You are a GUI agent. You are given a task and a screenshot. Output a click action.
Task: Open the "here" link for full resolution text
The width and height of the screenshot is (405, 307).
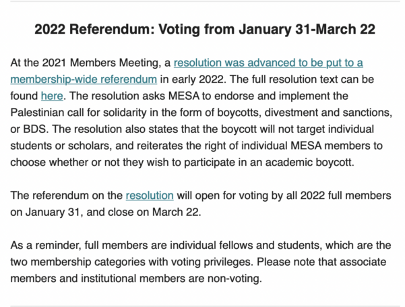[52, 96]
